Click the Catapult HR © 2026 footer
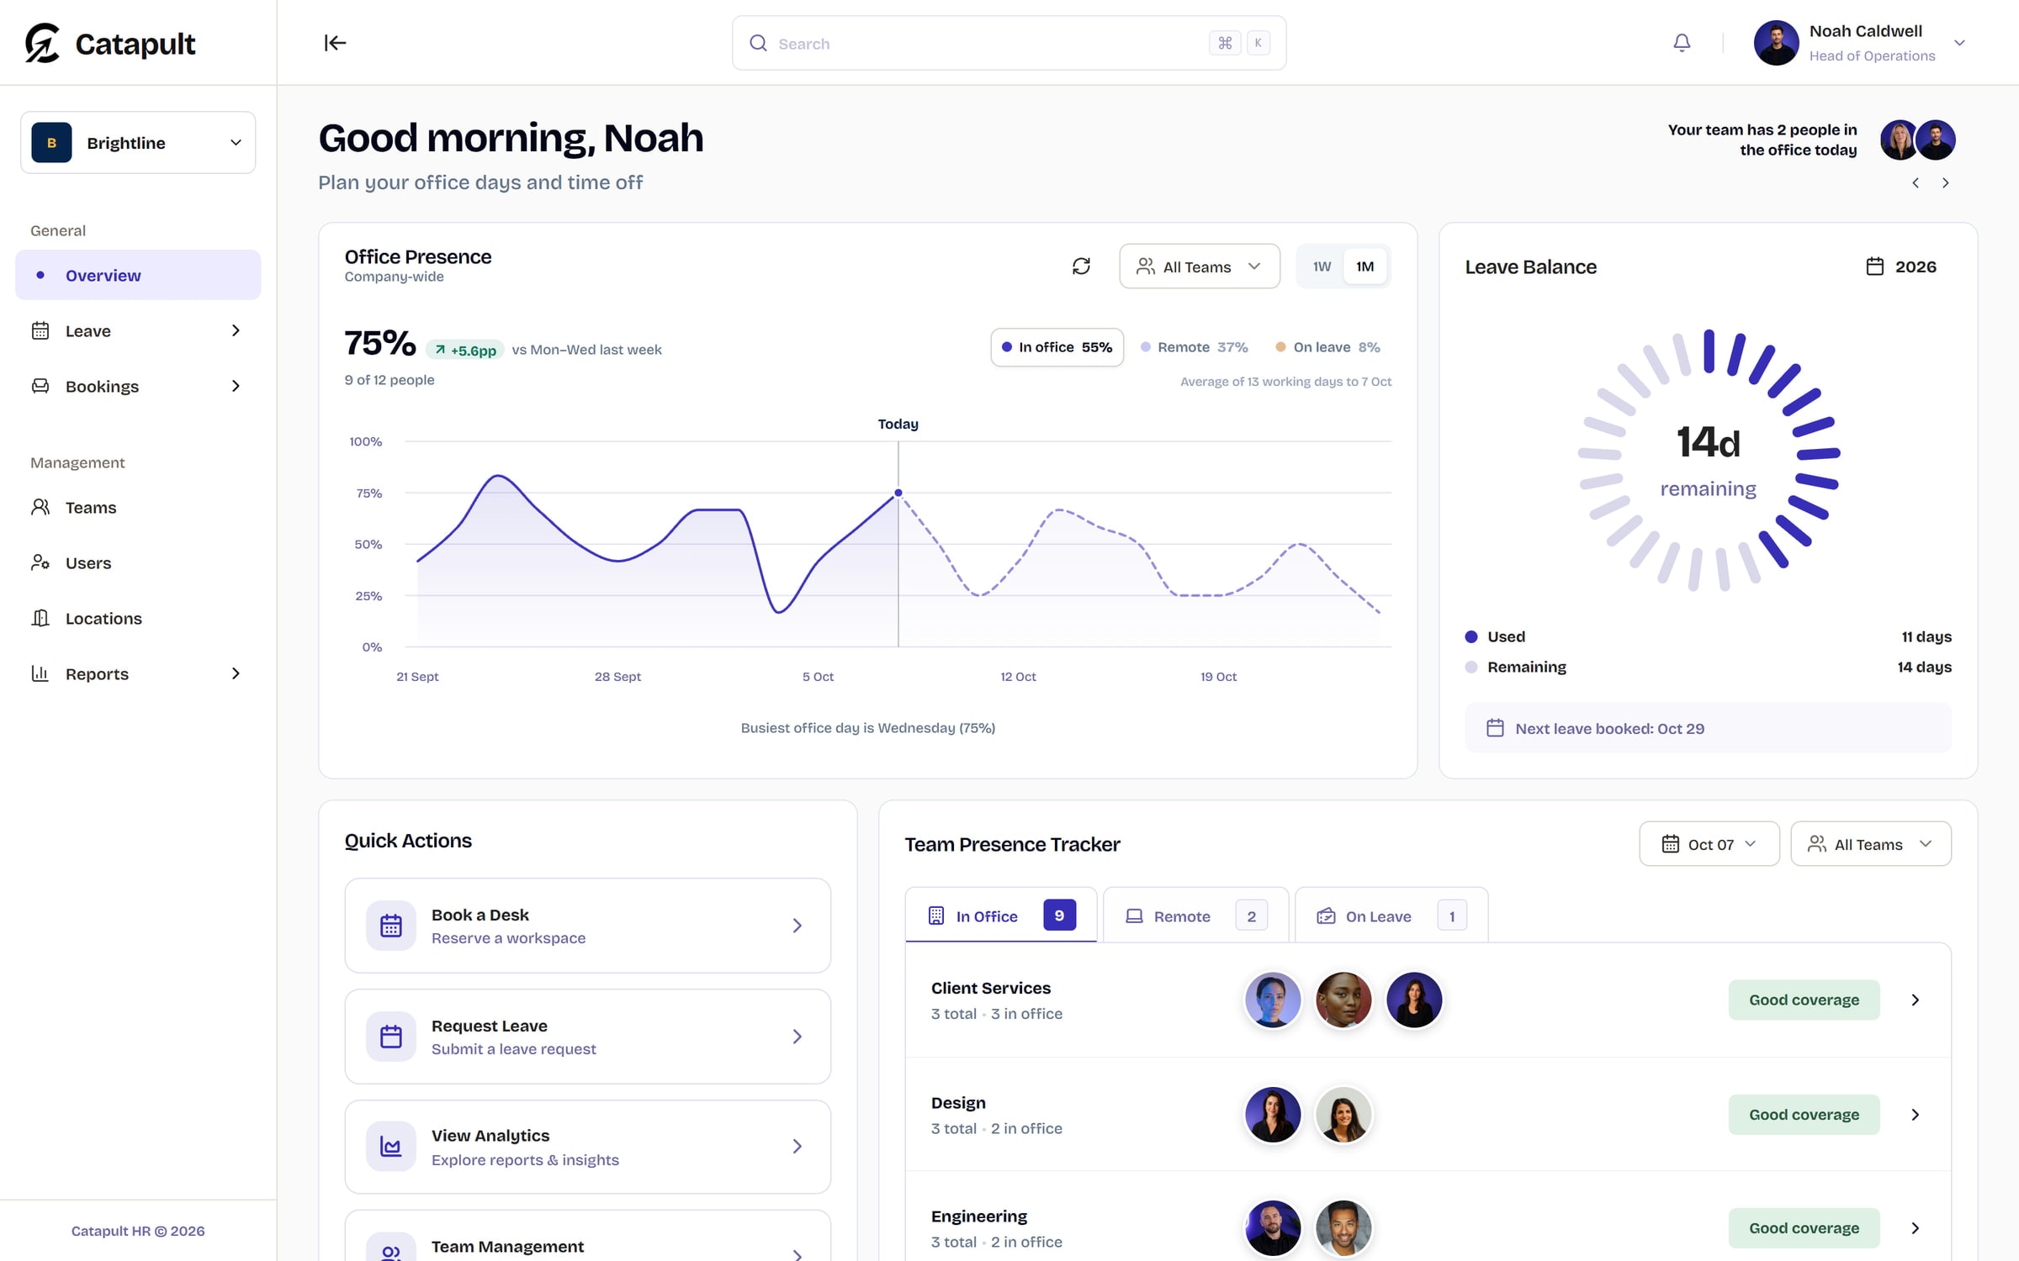Viewport: 2019px width, 1261px height. (x=138, y=1231)
